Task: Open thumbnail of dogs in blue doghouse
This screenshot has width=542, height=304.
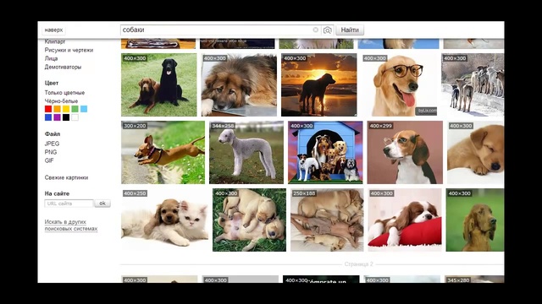Action: 325,152
